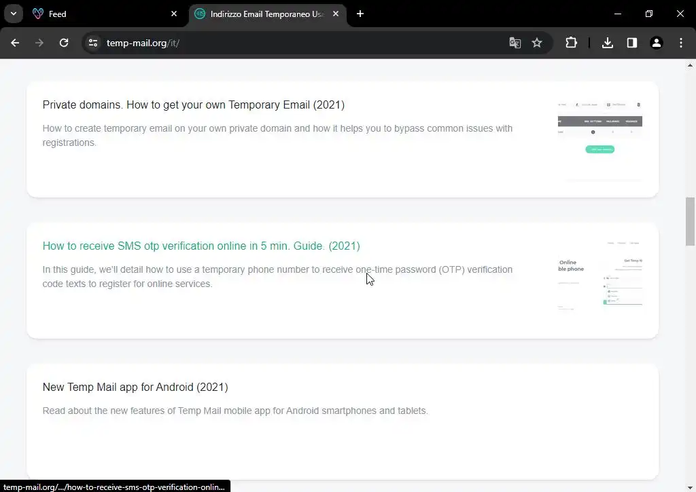Close the Feed tab
696x492 pixels.
pyautogui.click(x=174, y=14)
